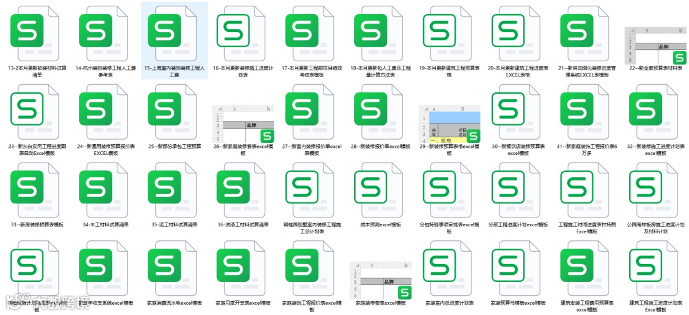
Task: Click the highlighted 15-上海室内装饰装修工程人工费 file icon
Action: [172, 33]
